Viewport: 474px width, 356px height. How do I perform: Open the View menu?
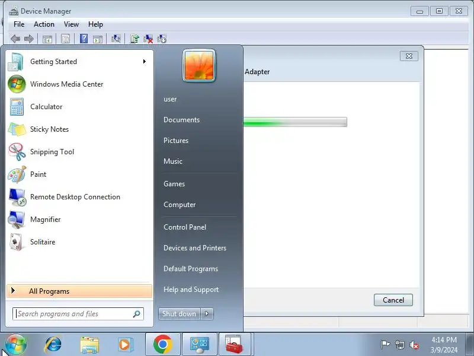[71, 24]
